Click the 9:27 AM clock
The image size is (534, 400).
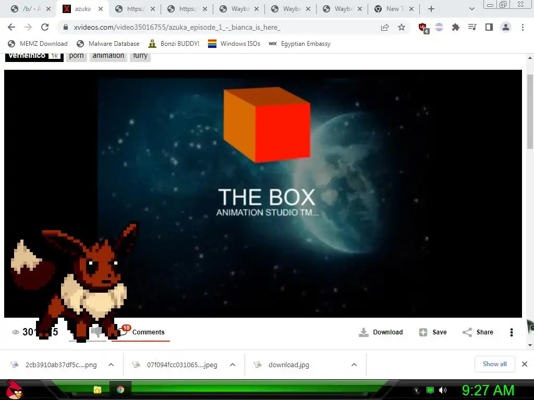coord(488,390)
